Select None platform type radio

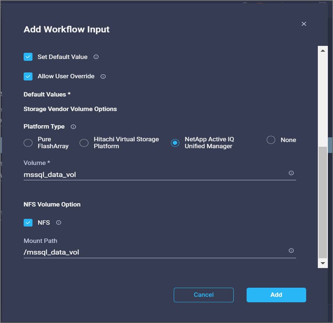coord(271,140)
